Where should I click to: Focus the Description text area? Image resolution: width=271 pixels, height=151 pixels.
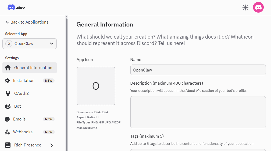(x=198, y=112)
